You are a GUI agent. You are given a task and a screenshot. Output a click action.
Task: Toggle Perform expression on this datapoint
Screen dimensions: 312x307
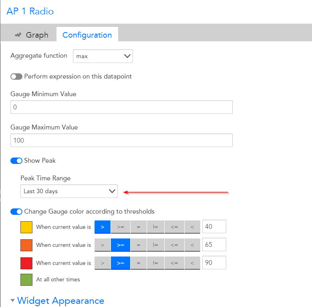(x=16, y=77)
